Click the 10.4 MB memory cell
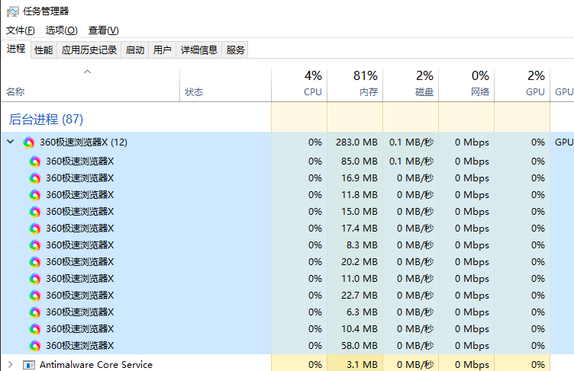This screenshot has width=574, height=371. tap(355, 329)
